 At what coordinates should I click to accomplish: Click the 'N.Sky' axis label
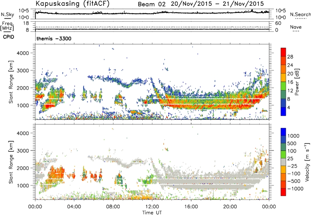click(7, 14)
